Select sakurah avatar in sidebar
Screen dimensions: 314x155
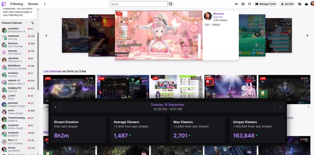pyautogui.click(x=4, y=52)
